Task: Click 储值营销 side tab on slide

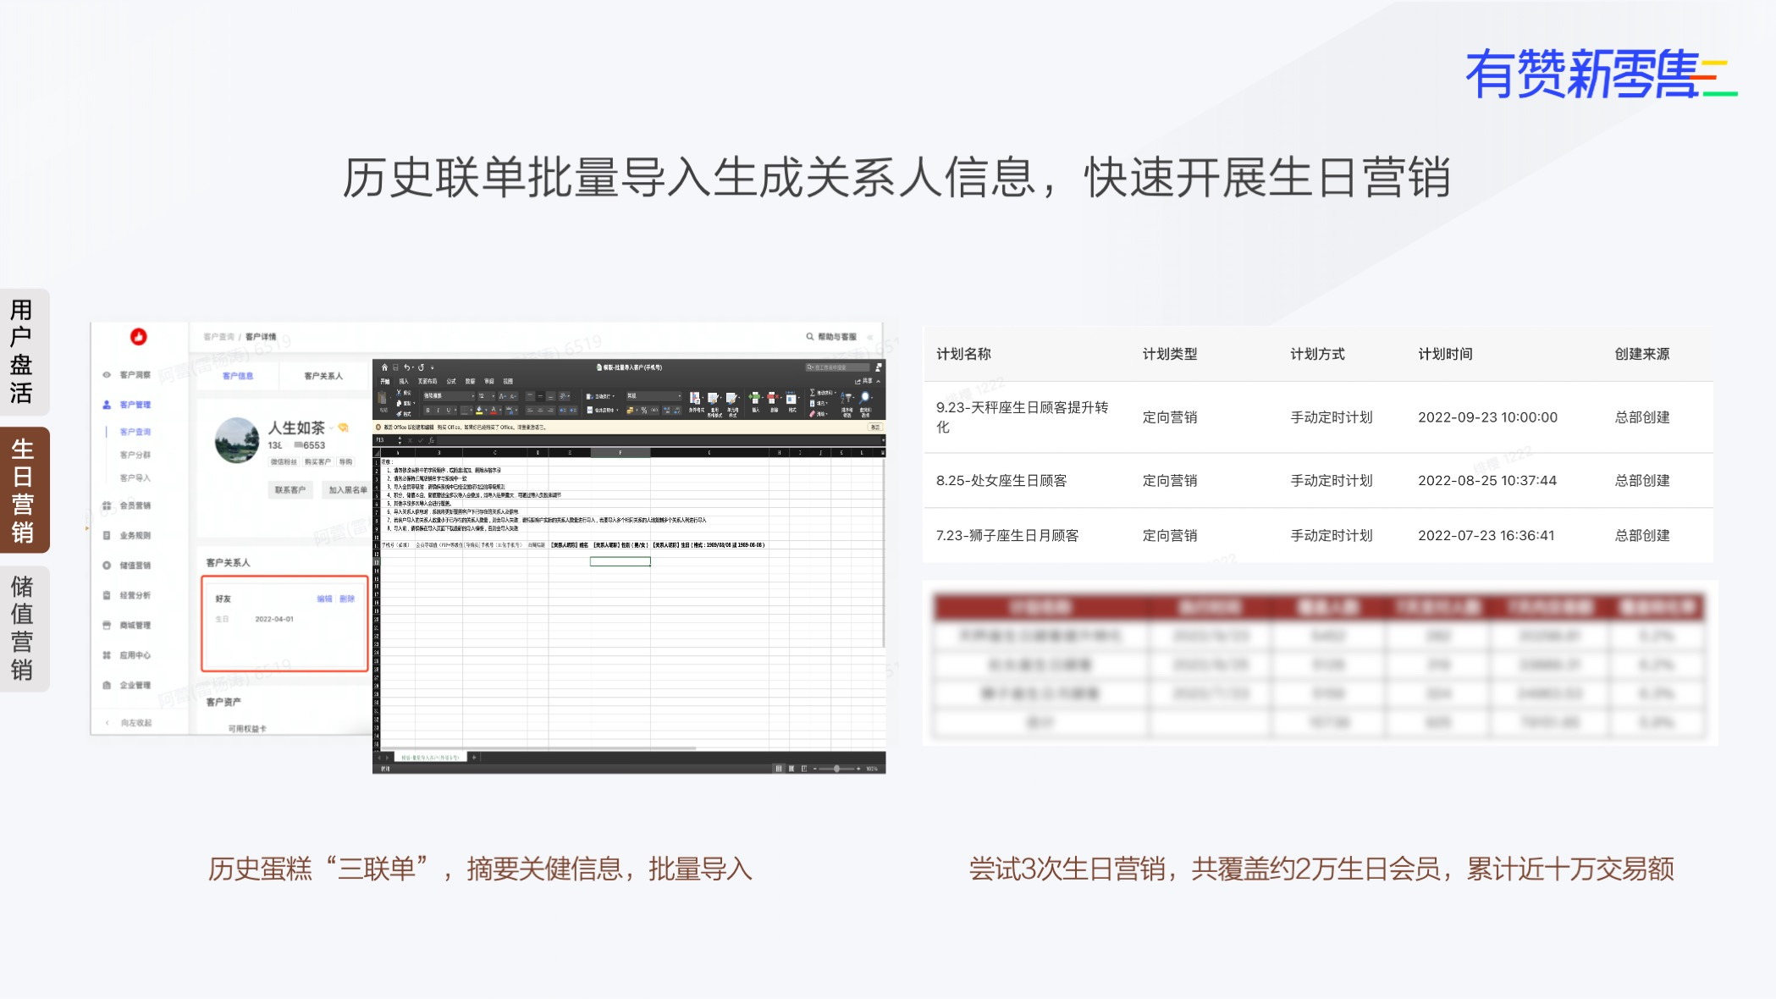Action: click(x=23, y=628)
